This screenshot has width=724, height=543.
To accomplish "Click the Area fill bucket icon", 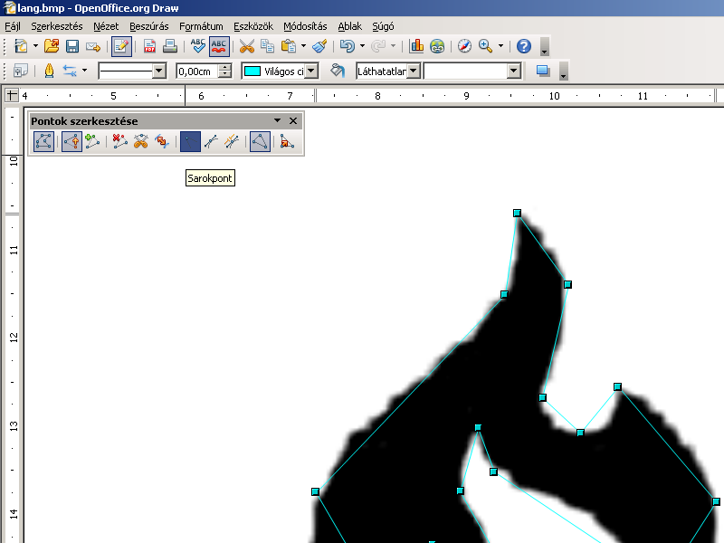I will point(338,71).
